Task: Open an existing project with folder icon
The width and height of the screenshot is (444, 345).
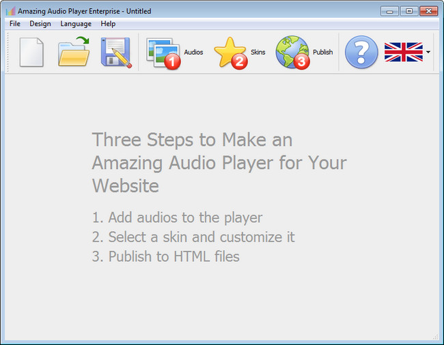Action: 74,52
